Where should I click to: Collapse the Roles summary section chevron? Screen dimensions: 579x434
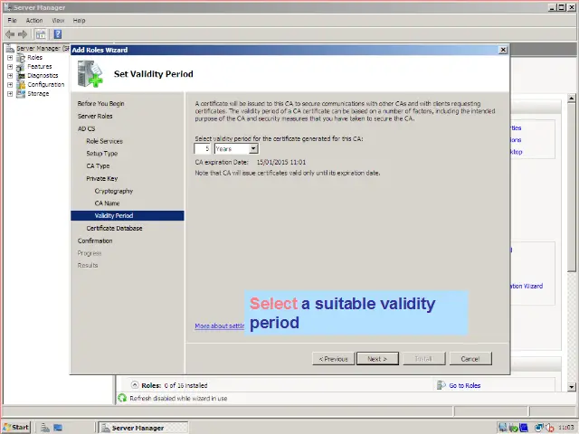[135, 385]
